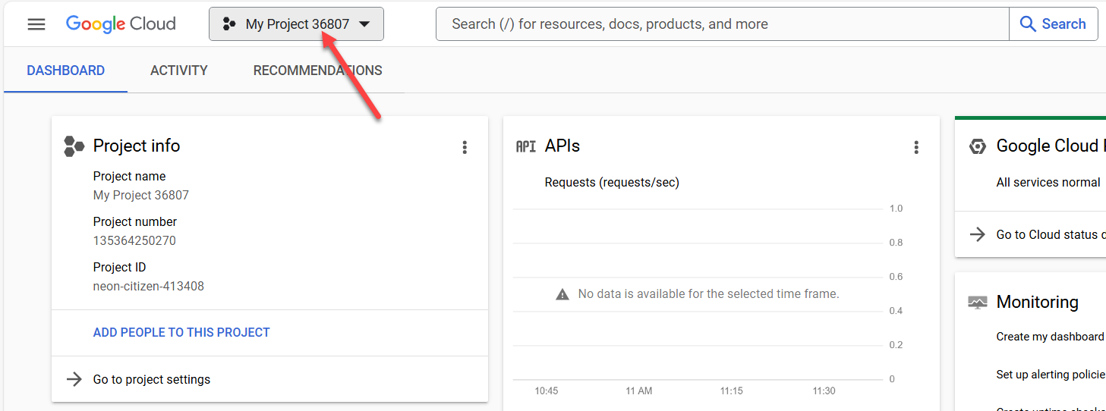Viewport: 1106px width, 411px height.
Task: Select project ID neon-citizen-413408
Action: (149, 286)
